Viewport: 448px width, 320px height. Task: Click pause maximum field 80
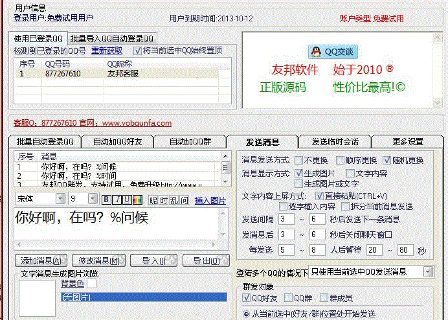[x=405, y=250]
